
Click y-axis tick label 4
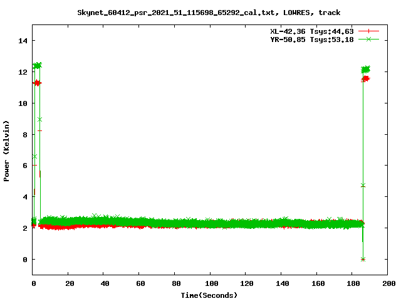click(x=25, y=197)
